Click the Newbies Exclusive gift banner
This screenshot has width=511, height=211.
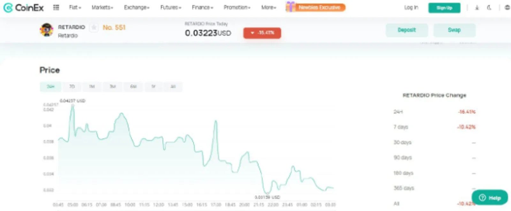pyautogui.click(x=316, y=7)
